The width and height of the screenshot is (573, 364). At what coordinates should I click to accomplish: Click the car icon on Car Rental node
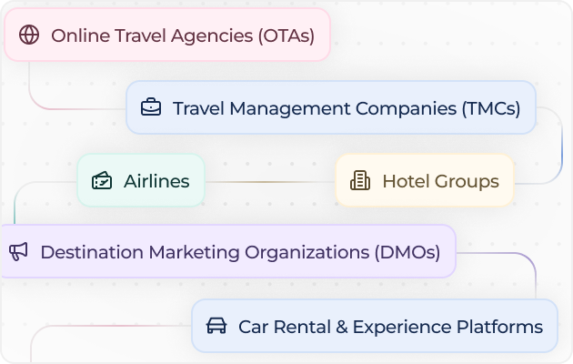216,326
